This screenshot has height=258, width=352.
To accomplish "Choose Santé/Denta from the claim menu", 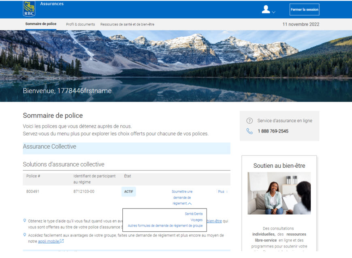I will pos(194,214).
